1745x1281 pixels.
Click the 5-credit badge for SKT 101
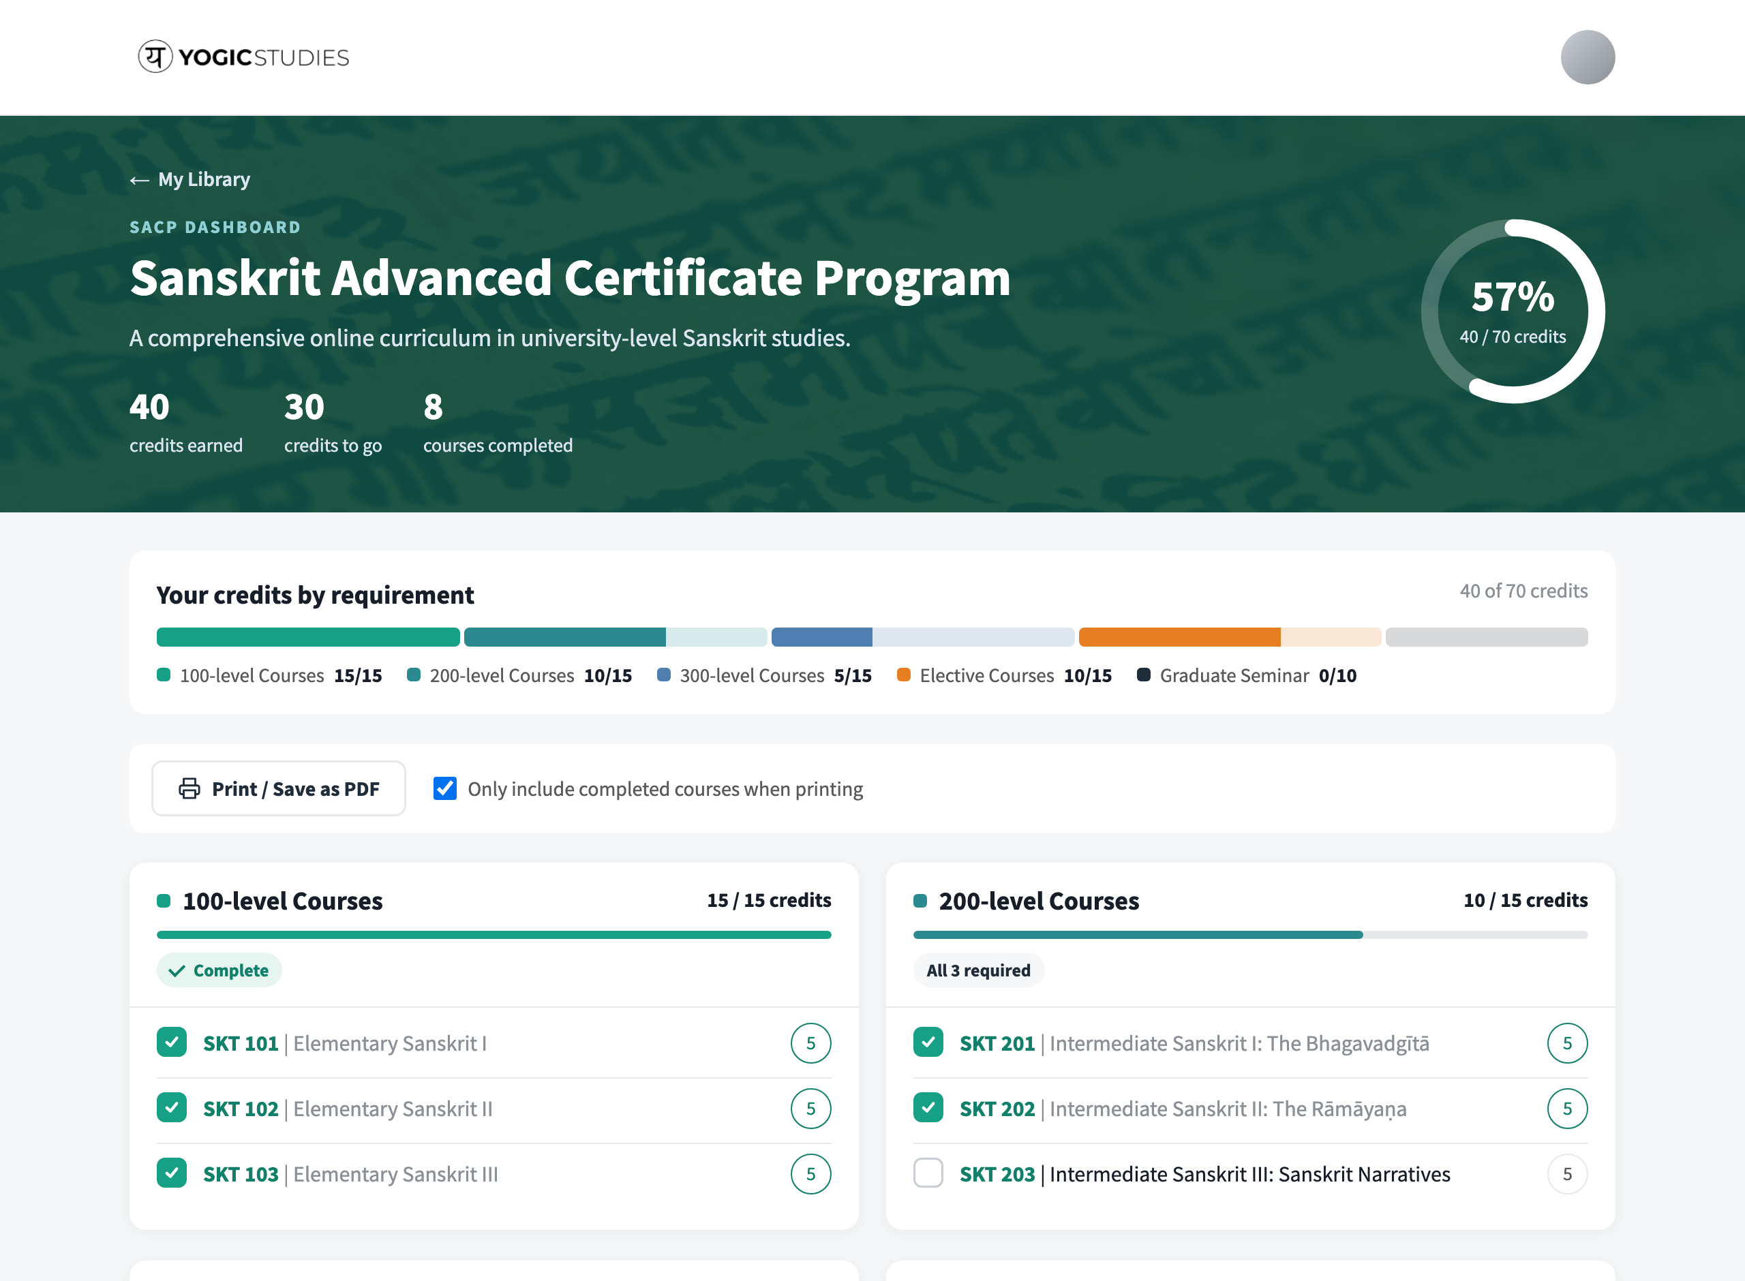[810, 1043]
